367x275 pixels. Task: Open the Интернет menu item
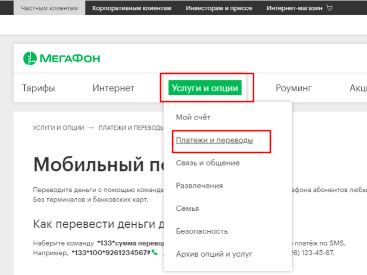[113, 88]
